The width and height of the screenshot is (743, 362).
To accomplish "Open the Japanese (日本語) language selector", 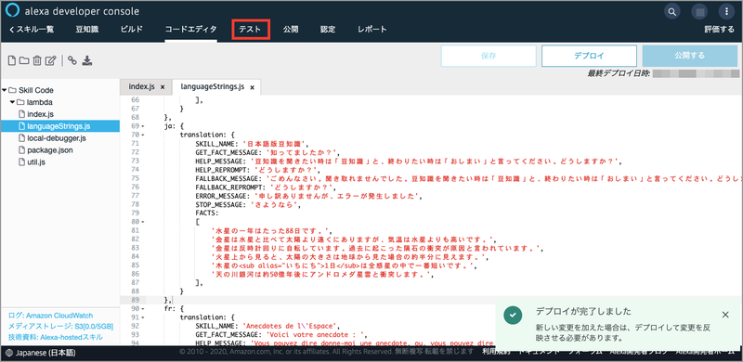I will (x=46, y=354).
